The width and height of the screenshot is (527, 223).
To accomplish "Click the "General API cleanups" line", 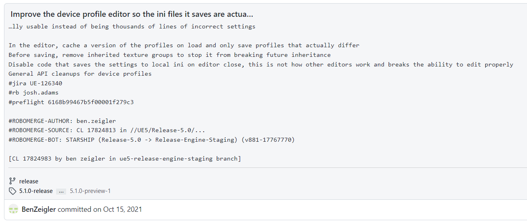I will point(80,74).
